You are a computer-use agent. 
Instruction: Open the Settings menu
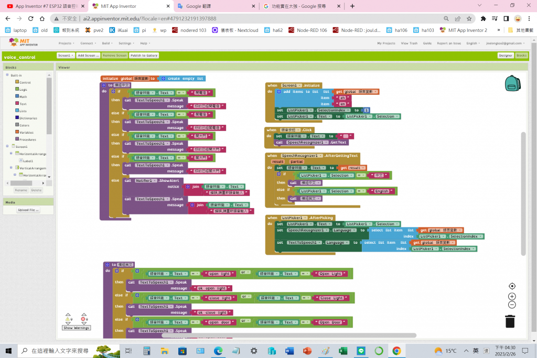126,43
